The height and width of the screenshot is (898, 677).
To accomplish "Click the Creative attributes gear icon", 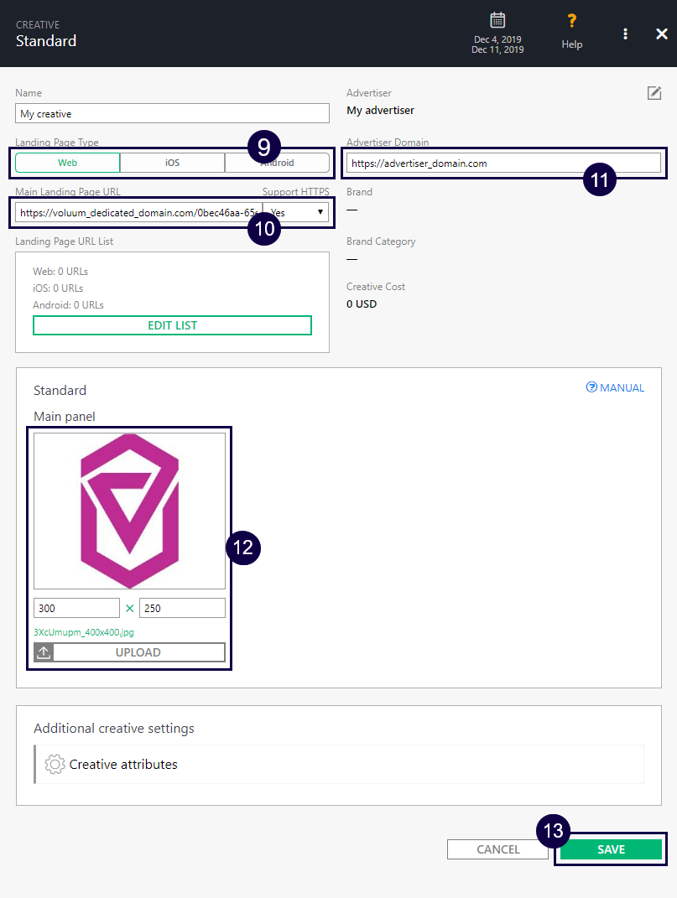I will [x=55, y=764].
